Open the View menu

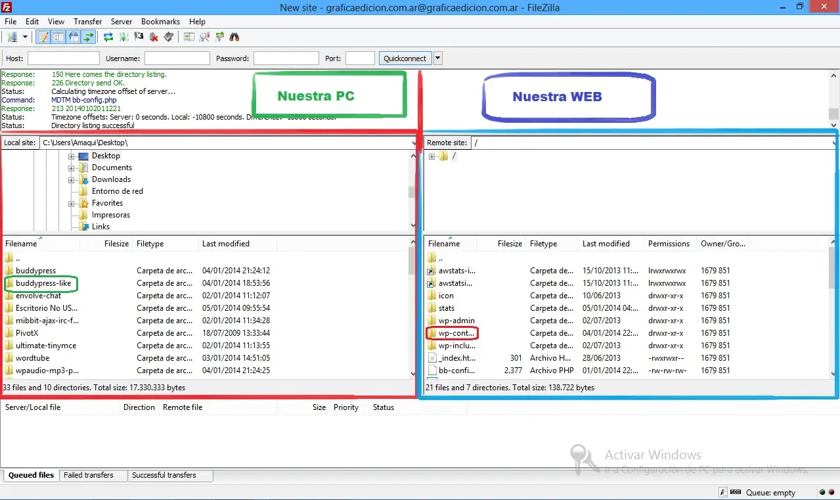point(56,22)
